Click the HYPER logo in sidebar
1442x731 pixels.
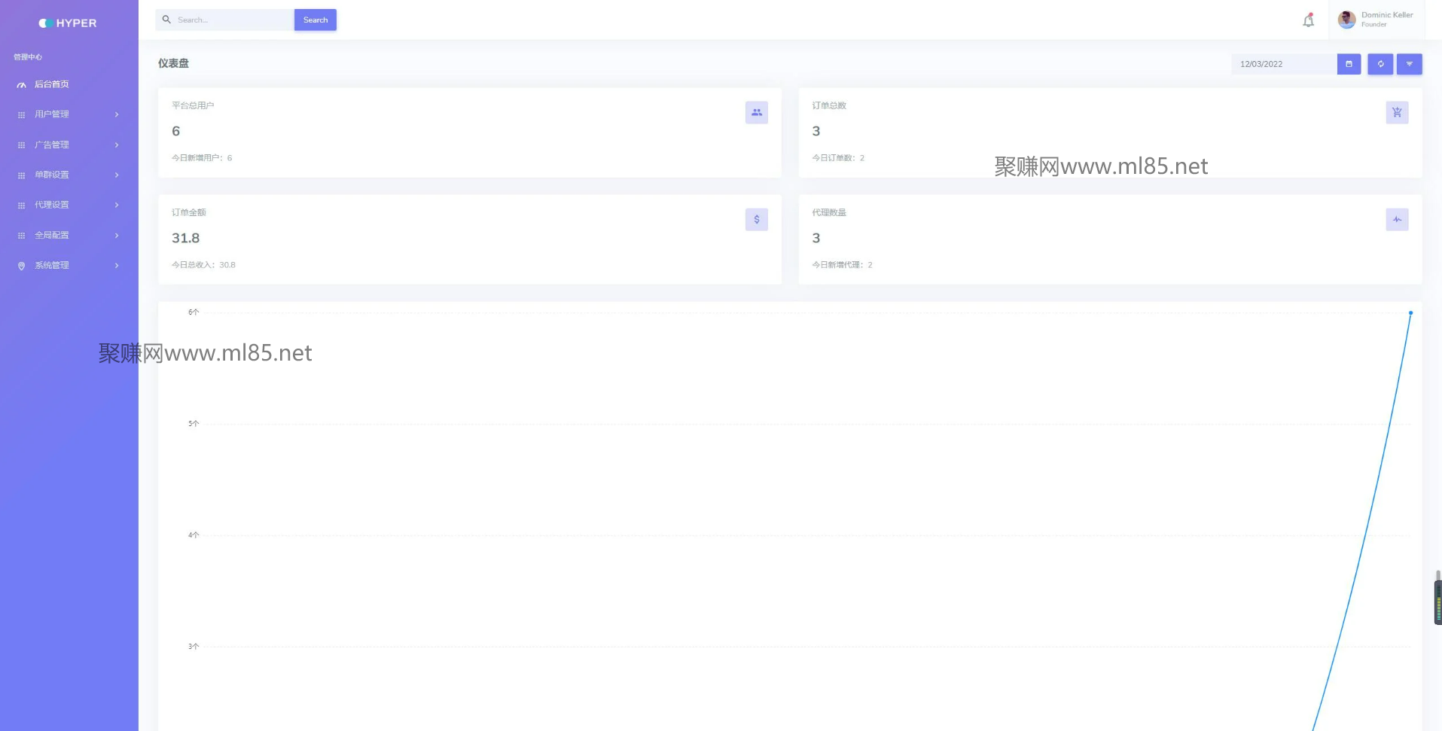(x=68, y=23)
